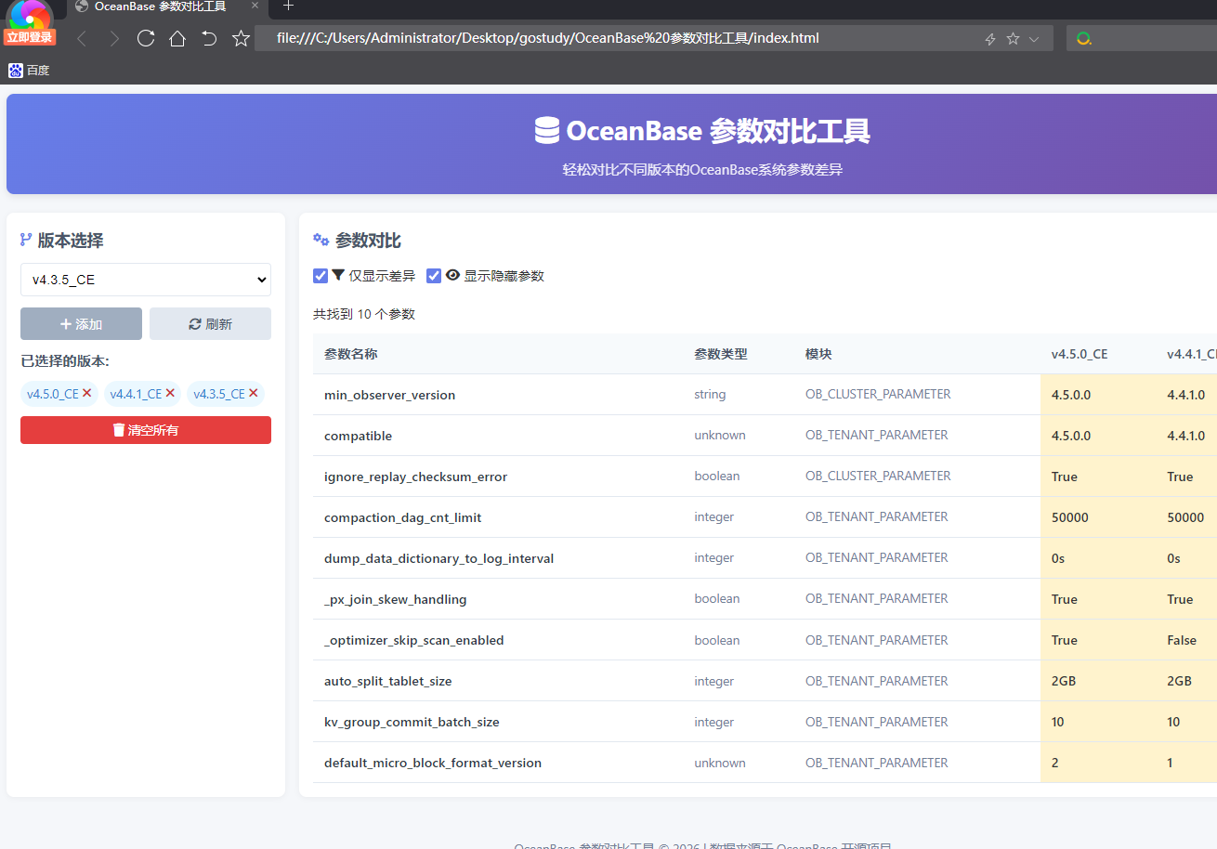Select auto_split_tablet_size parameter
1217x849 pixels.
(x=387, y=681)
